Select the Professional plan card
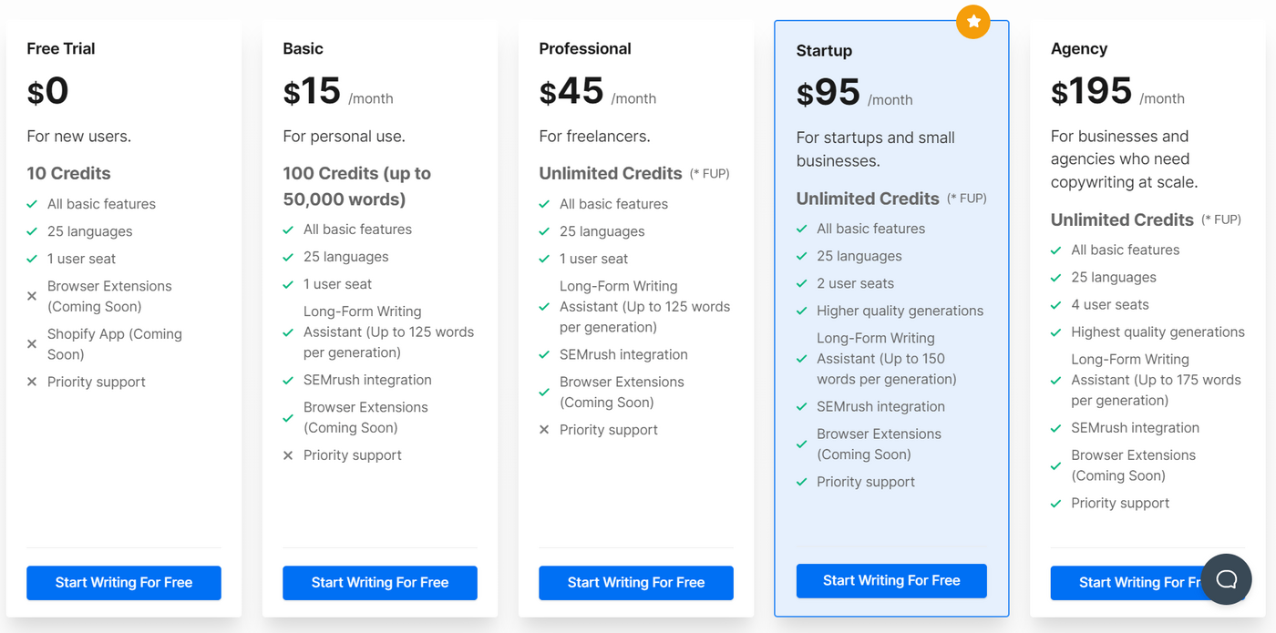The image size is (1276, 633). point(635,319)
